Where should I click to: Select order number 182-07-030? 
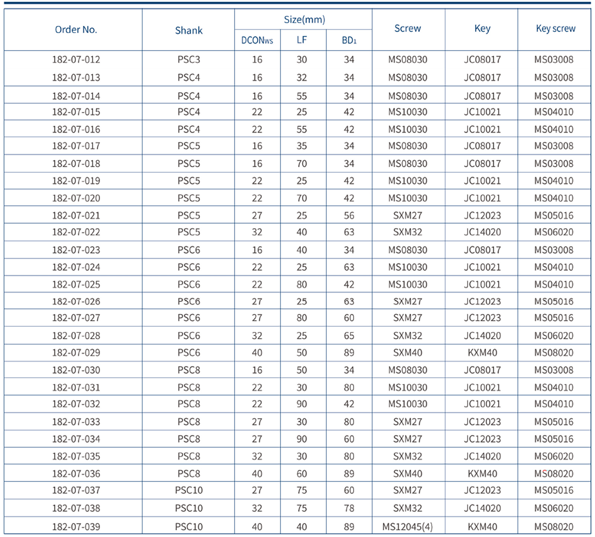pos(76,370)
